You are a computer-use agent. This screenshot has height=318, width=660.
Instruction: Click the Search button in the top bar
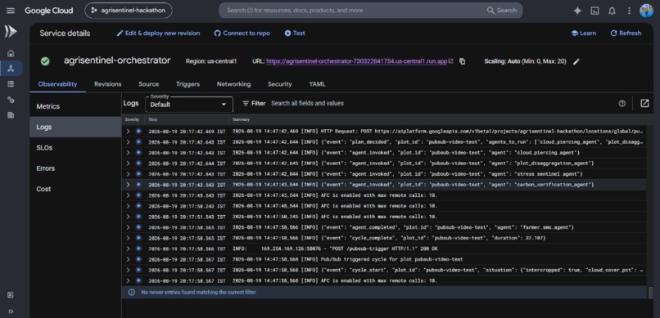(x=502, y=11)
